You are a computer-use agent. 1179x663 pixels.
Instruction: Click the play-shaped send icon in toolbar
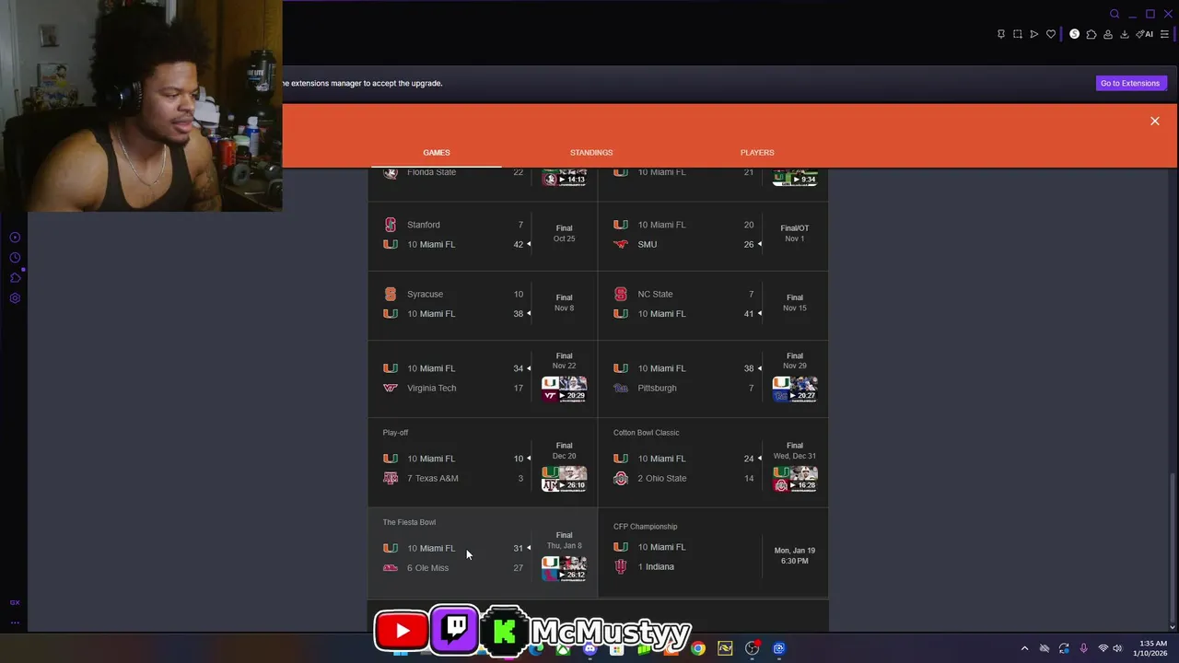[x=1034, y=34]
